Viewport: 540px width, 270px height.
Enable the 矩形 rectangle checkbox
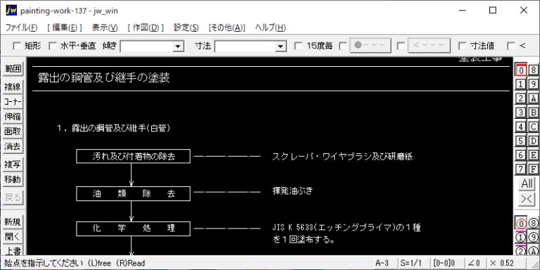(x=17, y=46)
